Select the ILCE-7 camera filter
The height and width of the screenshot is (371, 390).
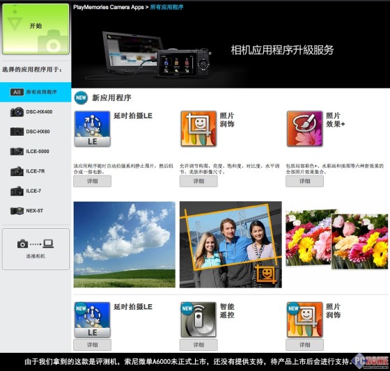[x=36, y=191]
